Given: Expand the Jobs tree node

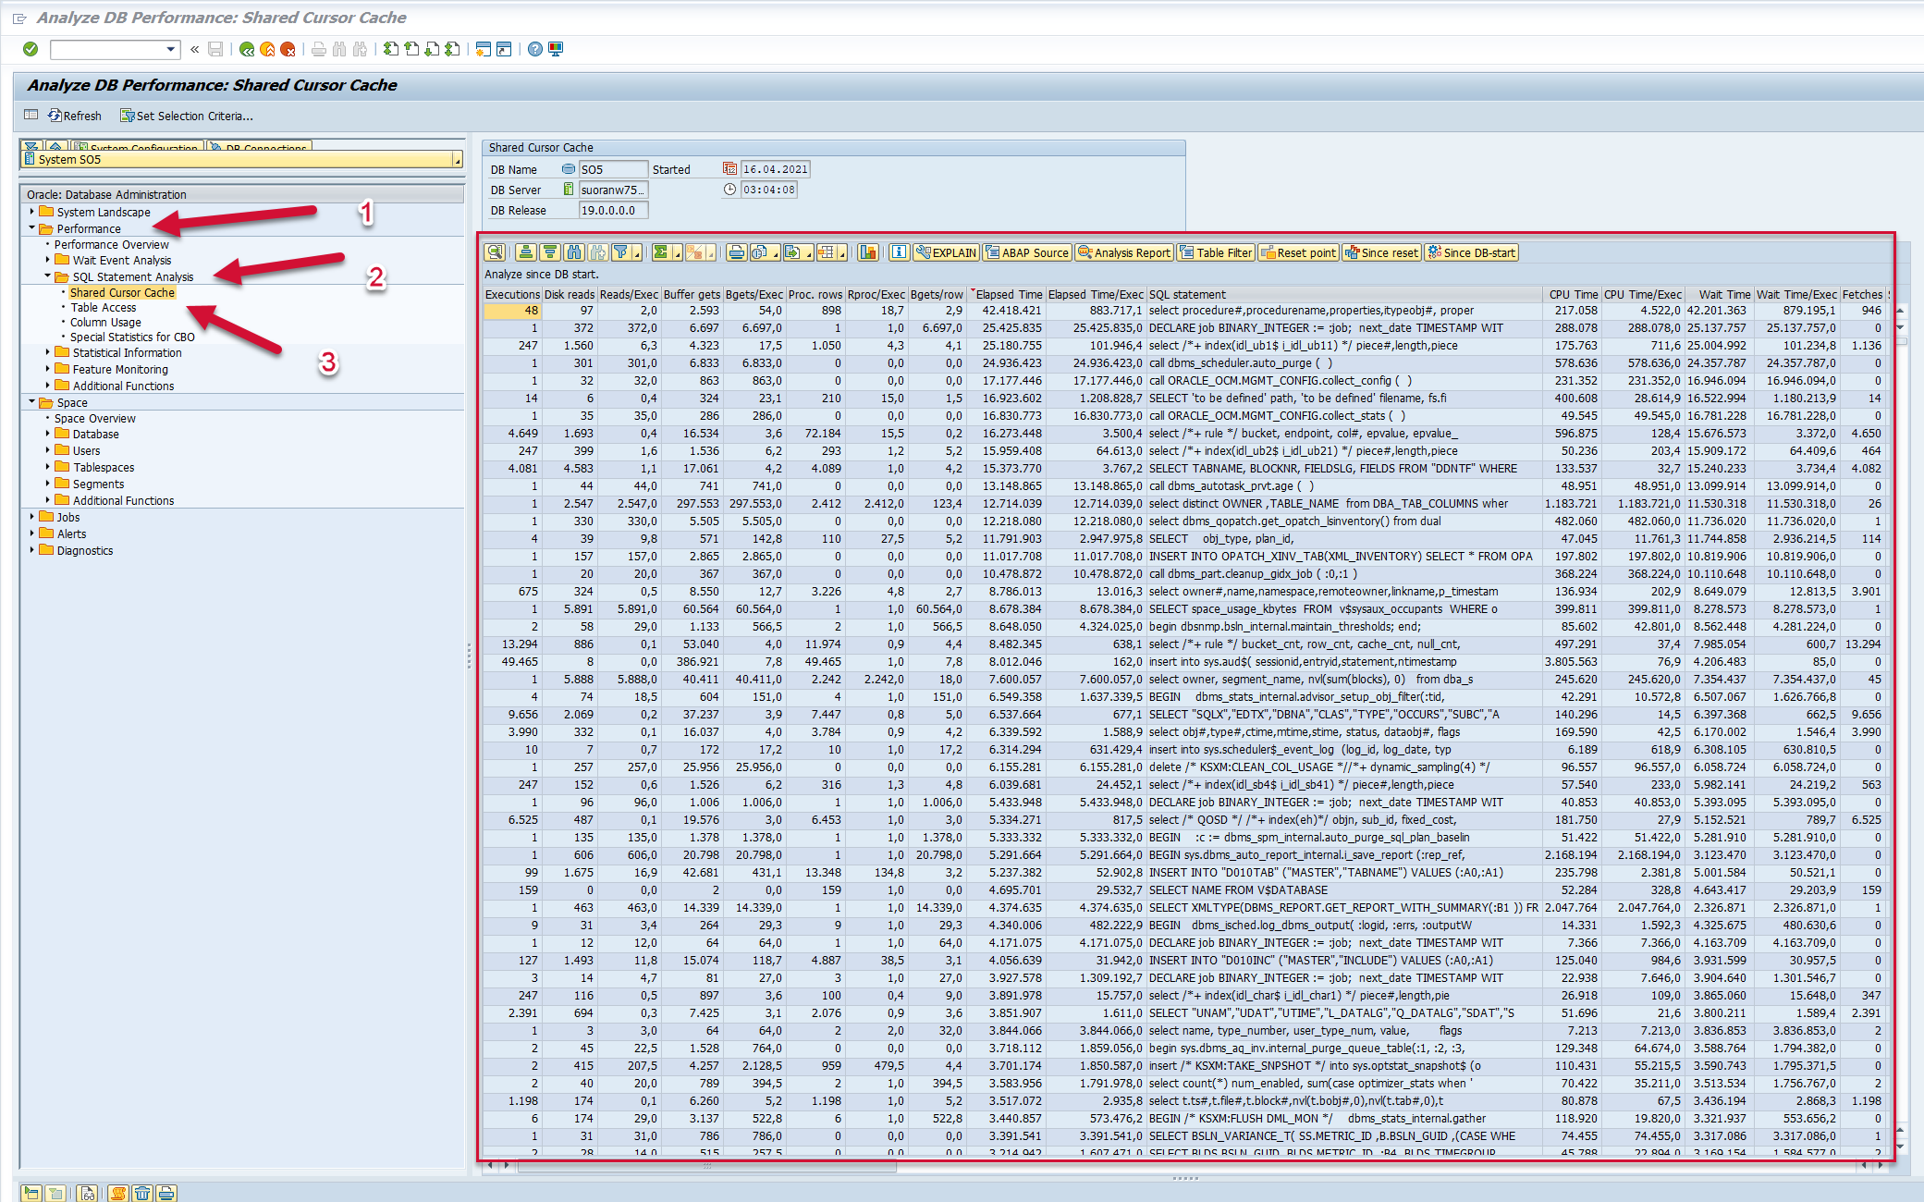Looking at the screenshot, I should [32, 517].
